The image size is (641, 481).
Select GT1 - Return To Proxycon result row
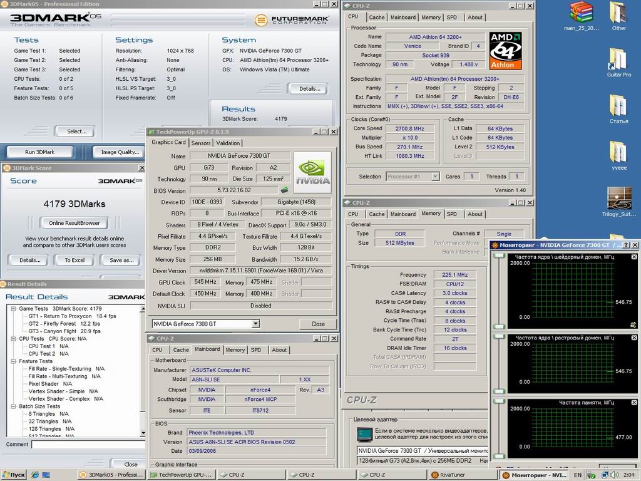(73, 316)
